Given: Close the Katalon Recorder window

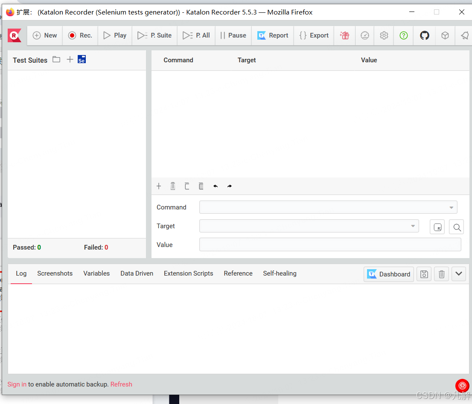Looking at the screenshot, I should 461,12.
